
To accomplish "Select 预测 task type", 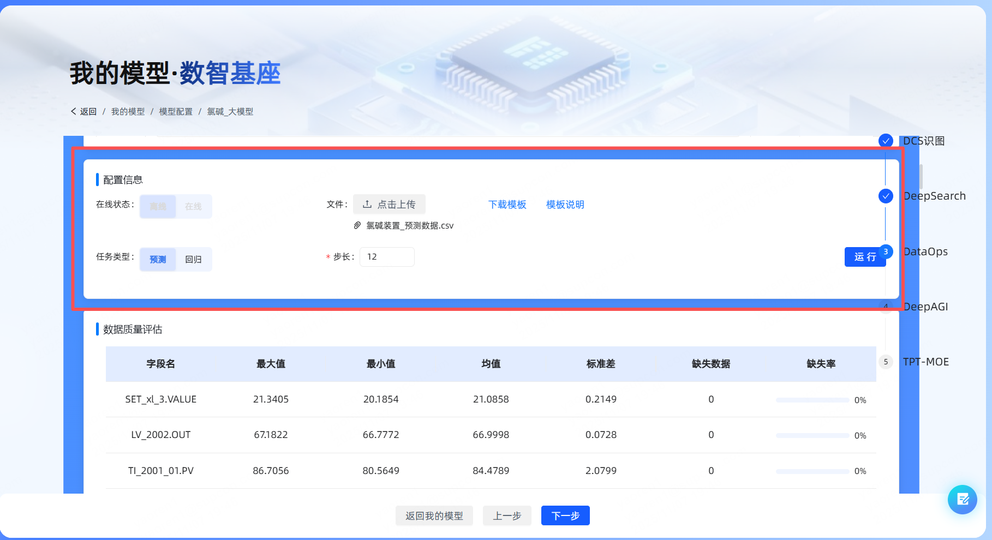I will click(158, 259).
